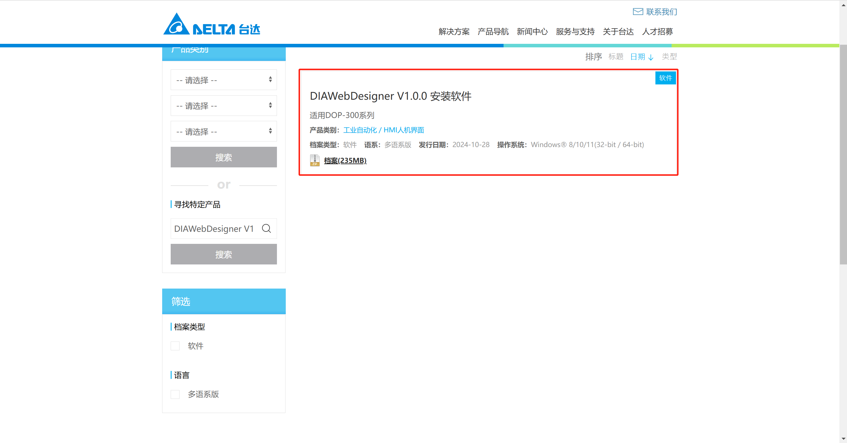Click the vertical page scrollbar
The height and width of the screenshot is (443, 847).
pyautogui.click(x=843, y=154)
